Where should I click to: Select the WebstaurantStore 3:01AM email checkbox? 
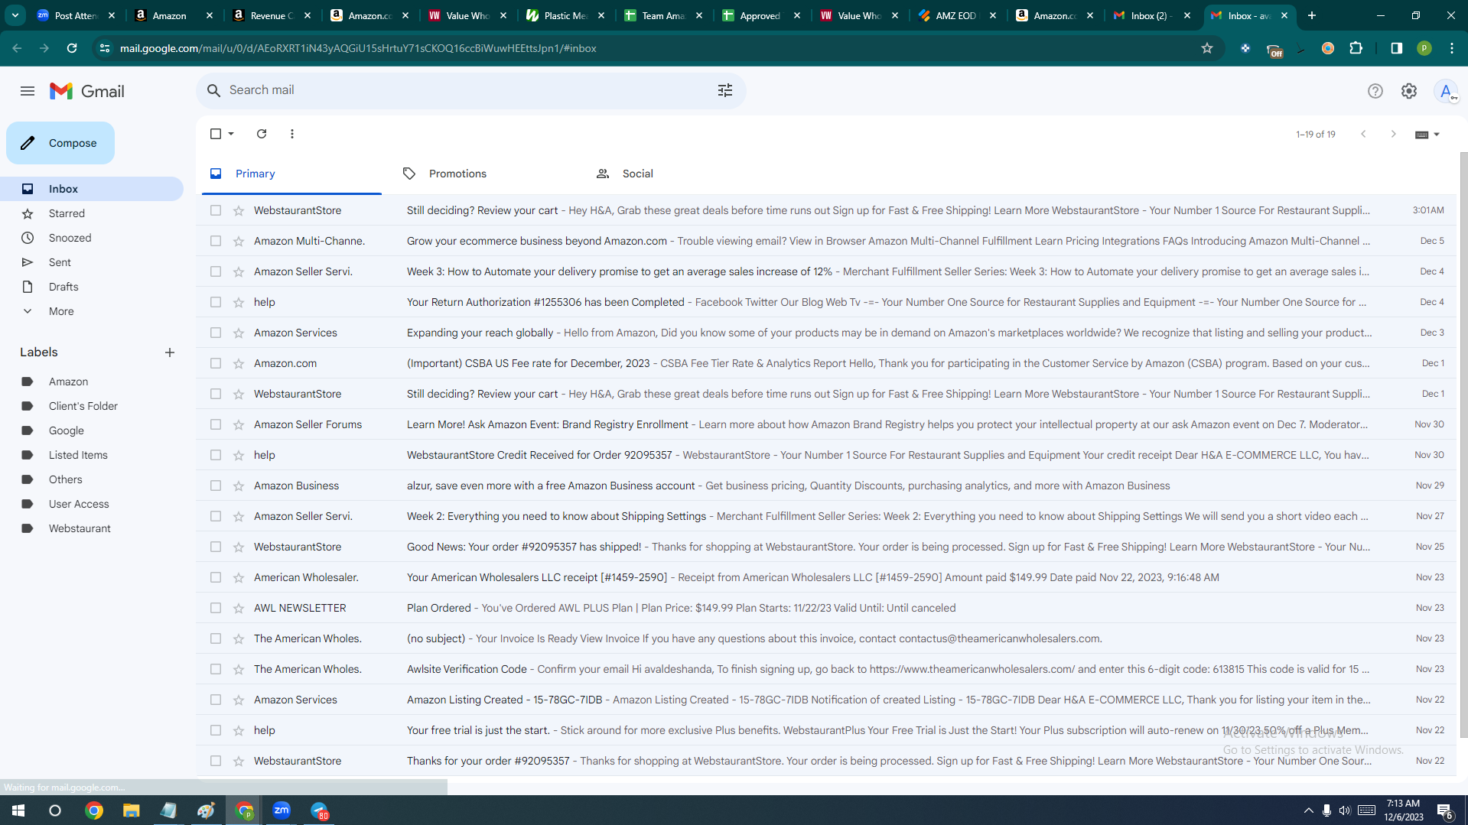tap(216, 210)
